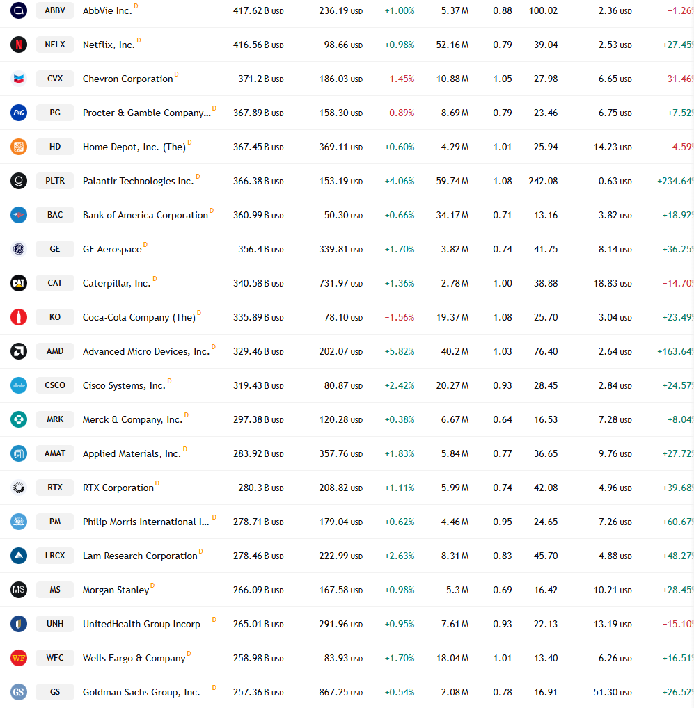This screenshot has height=708, width=694.
Task: Click the GE Aerospace logo icon
Action: pos(19,249)
